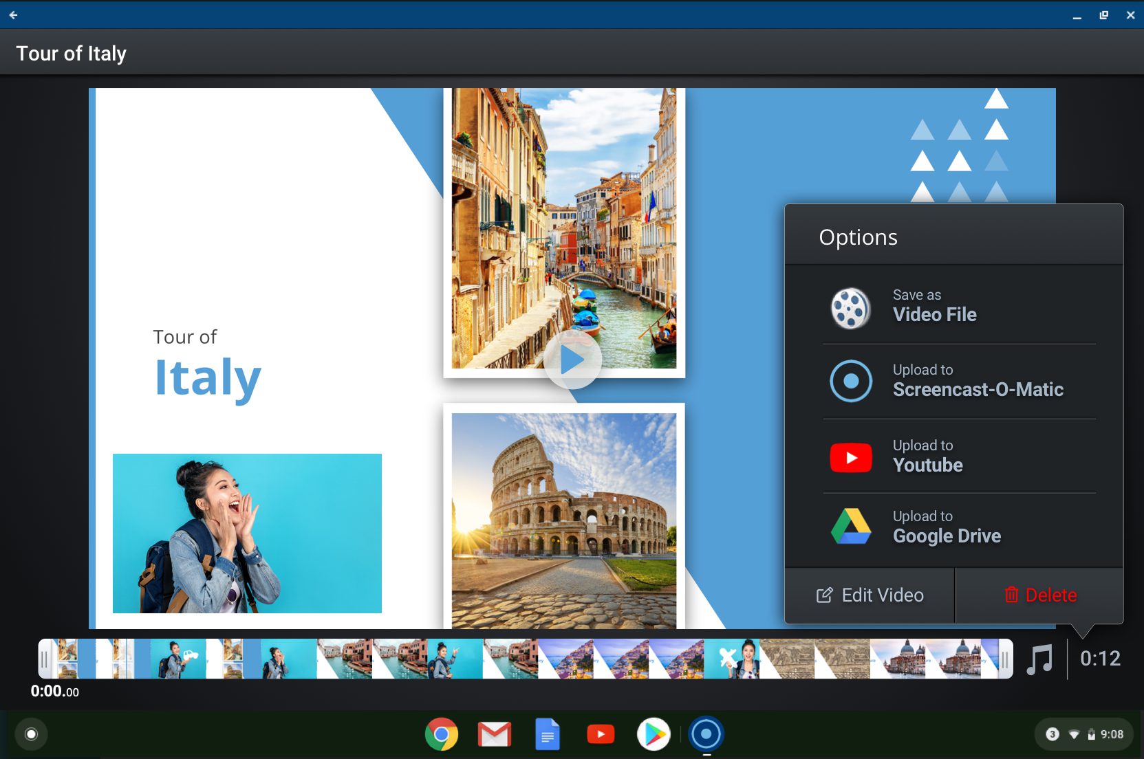Click the left timeline trim handle

[43, 659]
